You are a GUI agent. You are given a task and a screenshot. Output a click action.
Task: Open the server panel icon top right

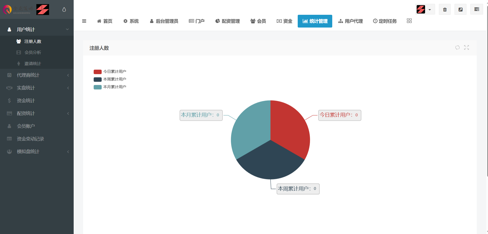tap(476, 9)
